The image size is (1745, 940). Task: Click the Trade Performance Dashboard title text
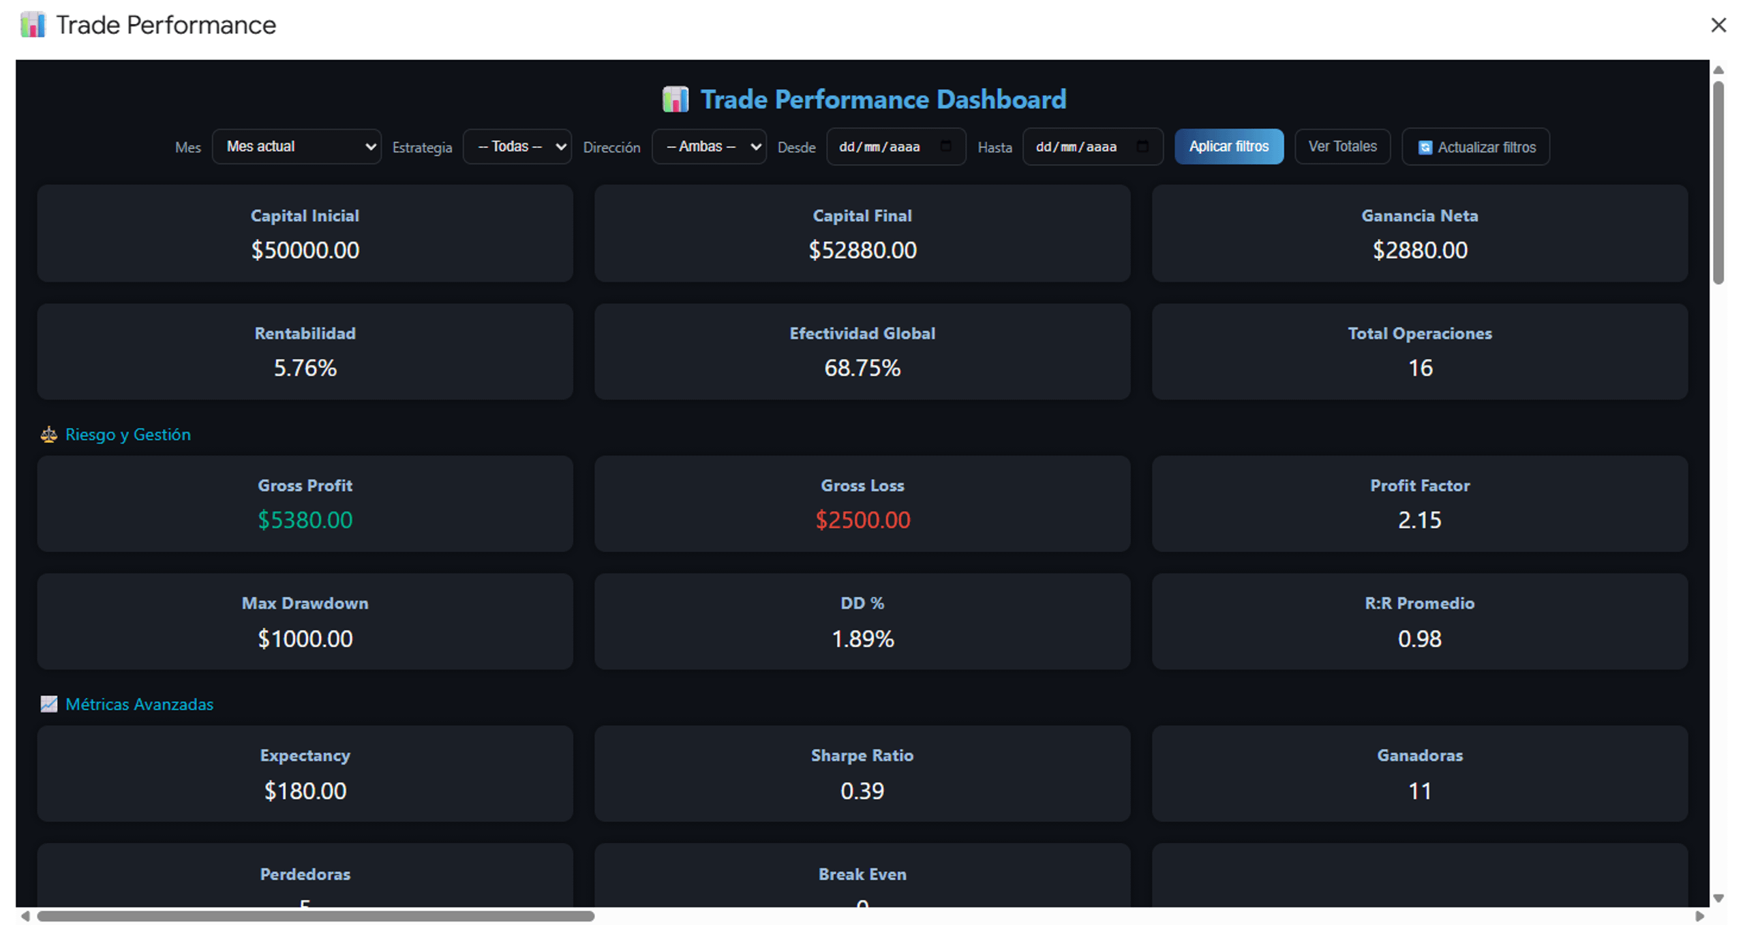pyautogui.click(x=883, y=100)
